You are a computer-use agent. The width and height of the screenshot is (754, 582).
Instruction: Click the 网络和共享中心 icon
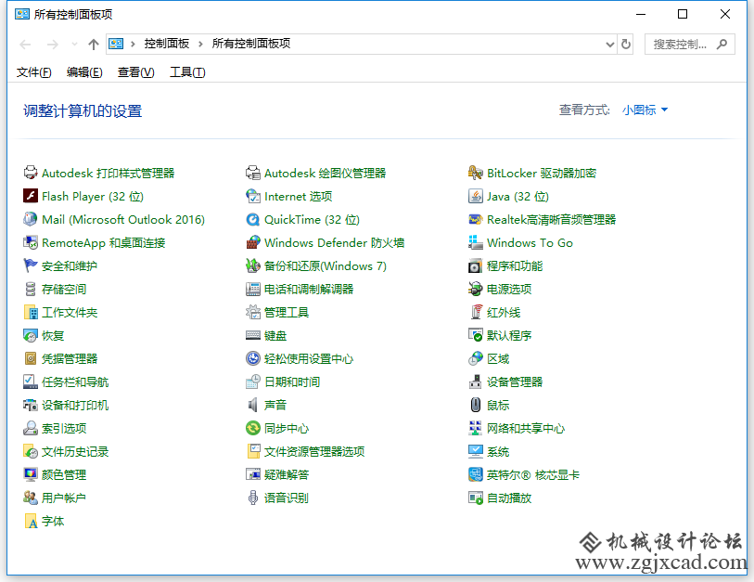click(x=476, y=428)
